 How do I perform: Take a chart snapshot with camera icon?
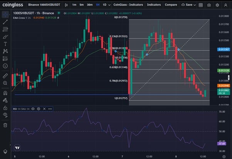pyautogui.click(x=209, y=5)
